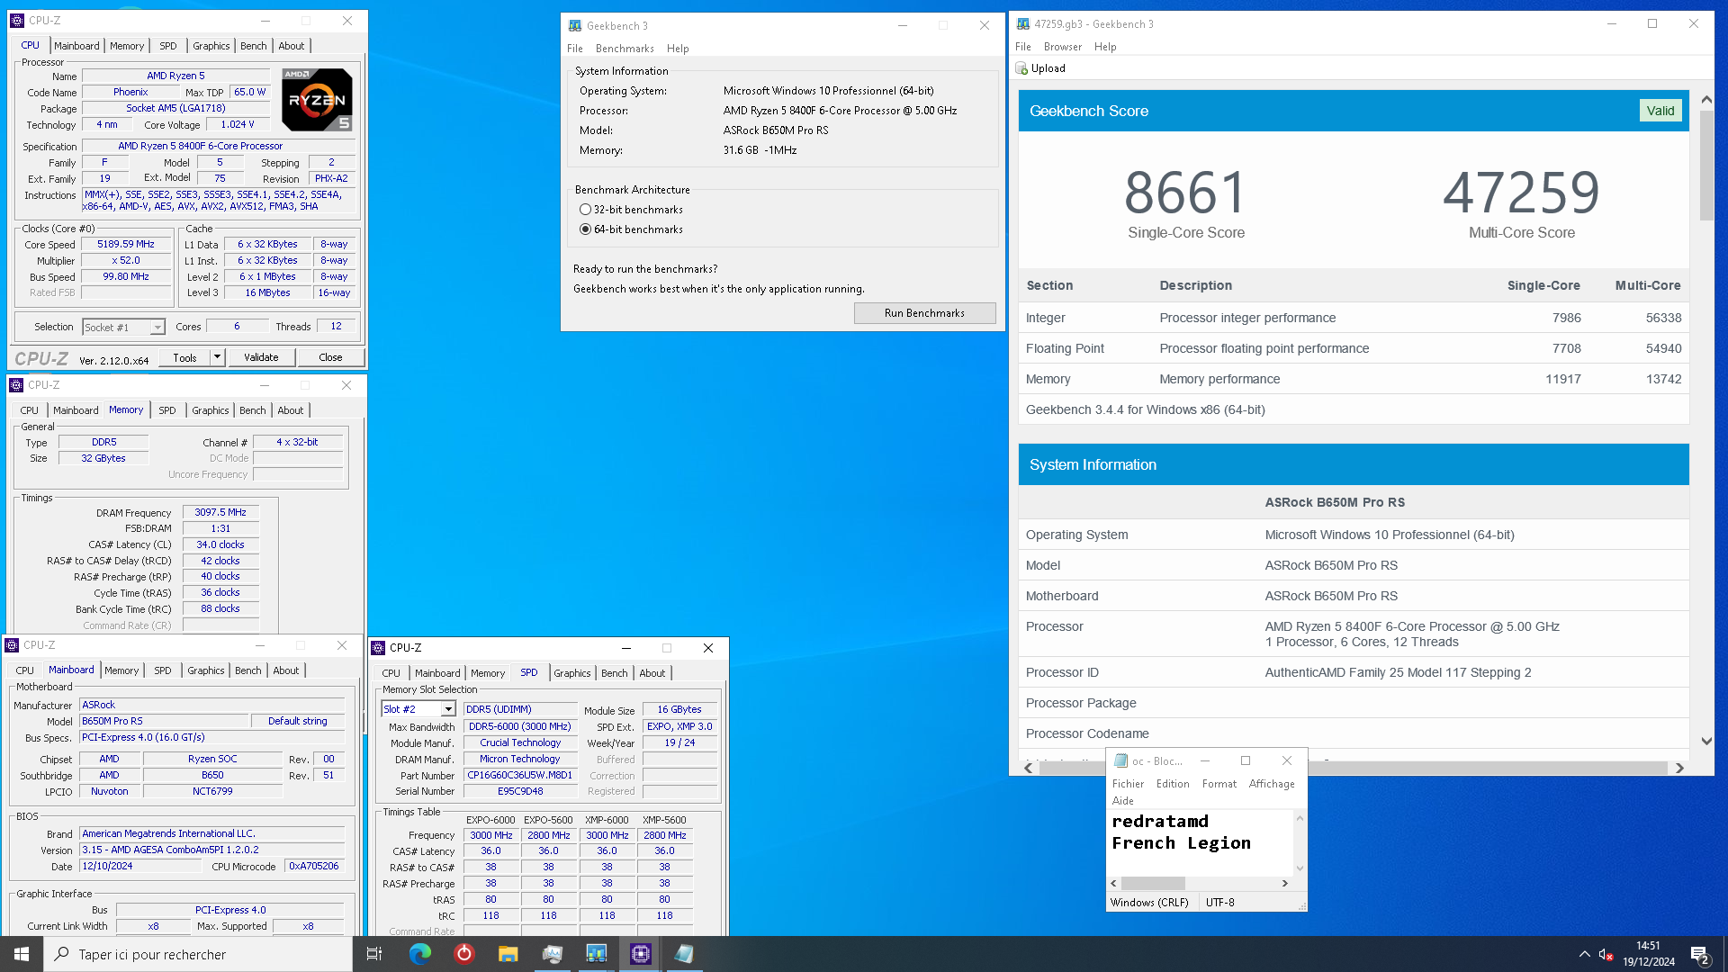Click the Geekbench 3 title bar icon in the small window

click(575, 26)
